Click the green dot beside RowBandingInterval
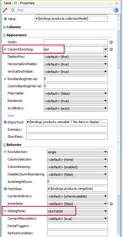The height and width of the screenshot is (237, 123). 5,79
